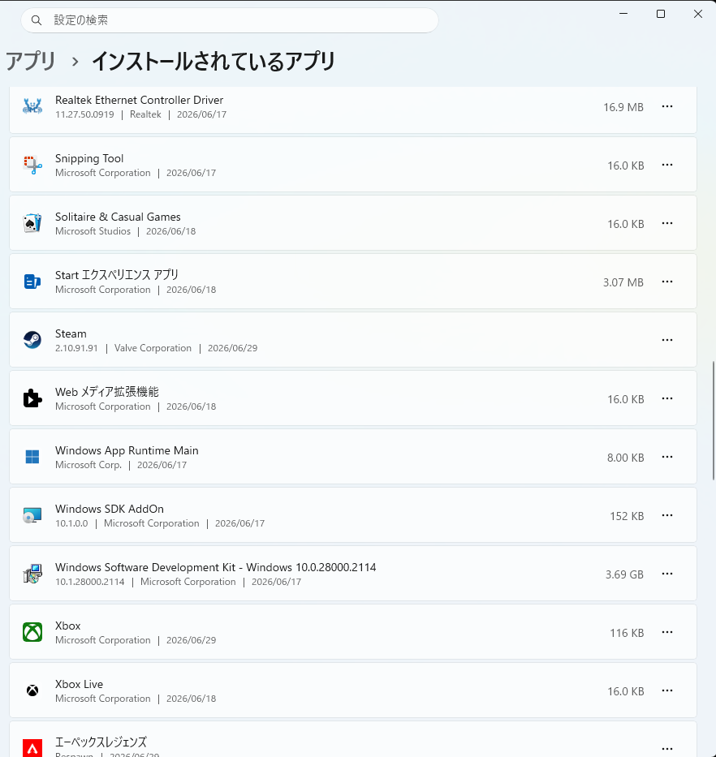Click the 16.9 MB size value
This screenshot has height=757, width=716.
pyautogui.click(x=623, y=107)
